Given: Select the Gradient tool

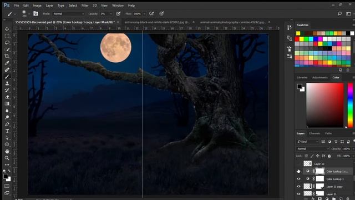Looking at the screenshot, I should click(7, 104).
